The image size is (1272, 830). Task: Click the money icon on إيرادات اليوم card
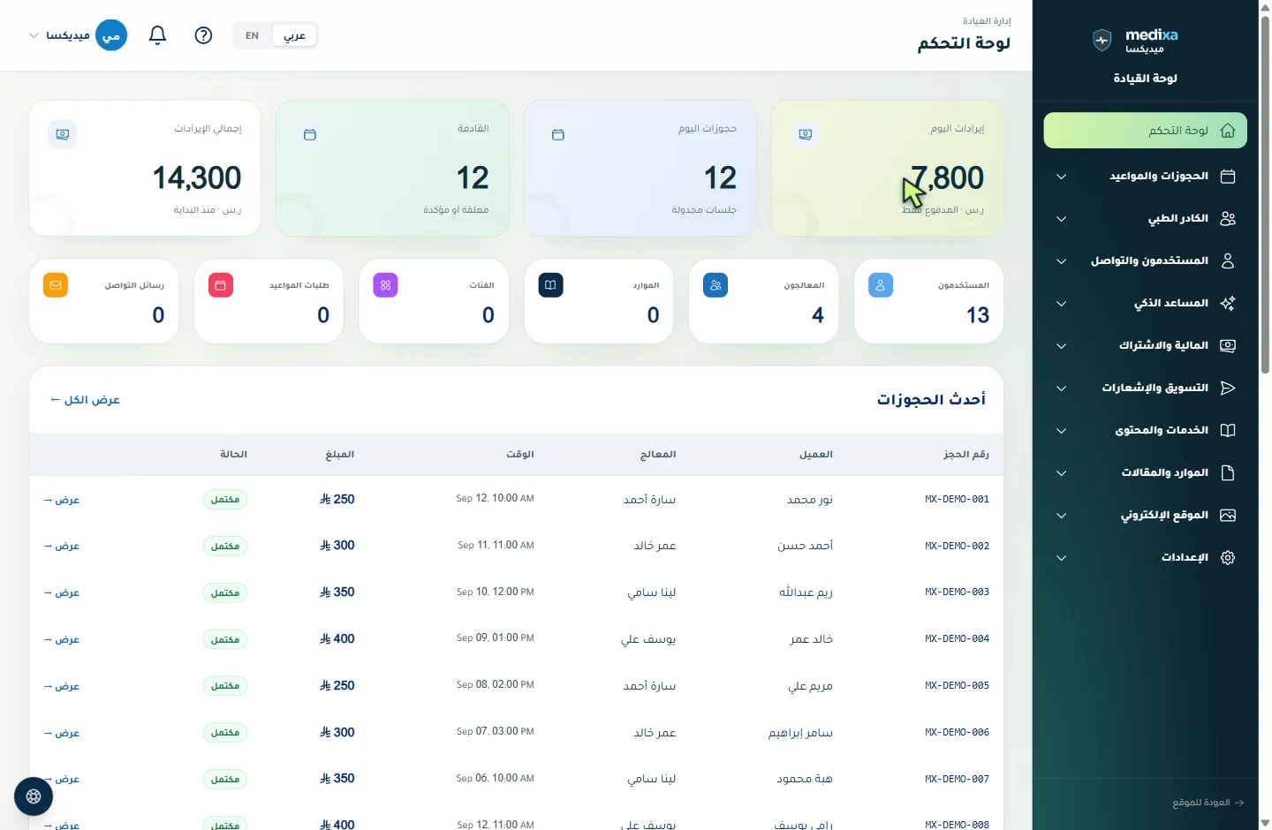[x=805, y=134]
